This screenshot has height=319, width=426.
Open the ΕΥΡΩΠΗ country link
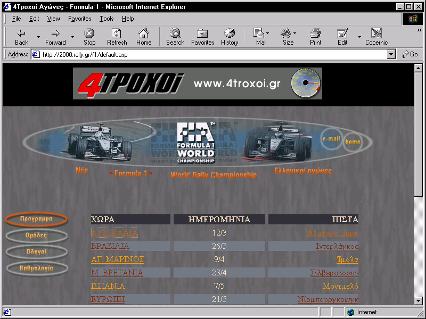(108, 299)
